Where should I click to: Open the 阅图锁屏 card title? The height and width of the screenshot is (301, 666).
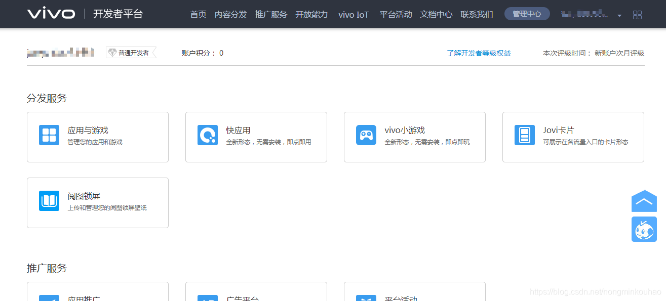pyautogui.click(x=84, y=196)
